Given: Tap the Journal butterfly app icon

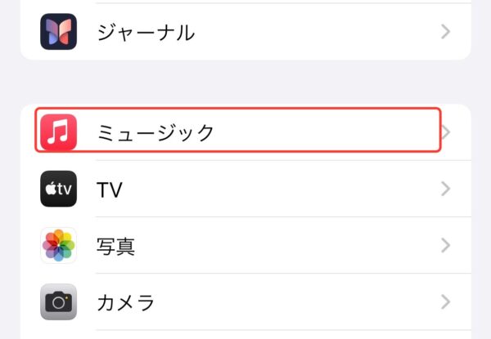Looking at the screenshot, I should (59, 32).
